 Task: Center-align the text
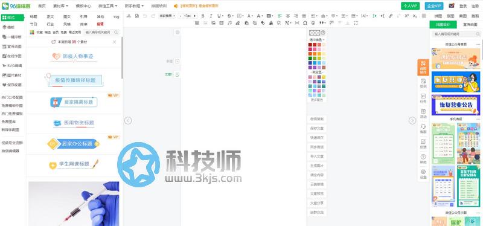click(288, 16)
